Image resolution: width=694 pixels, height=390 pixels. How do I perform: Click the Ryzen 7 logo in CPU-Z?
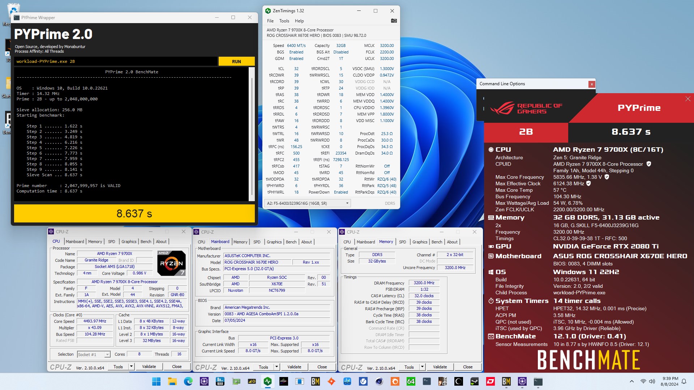(172, 263)
